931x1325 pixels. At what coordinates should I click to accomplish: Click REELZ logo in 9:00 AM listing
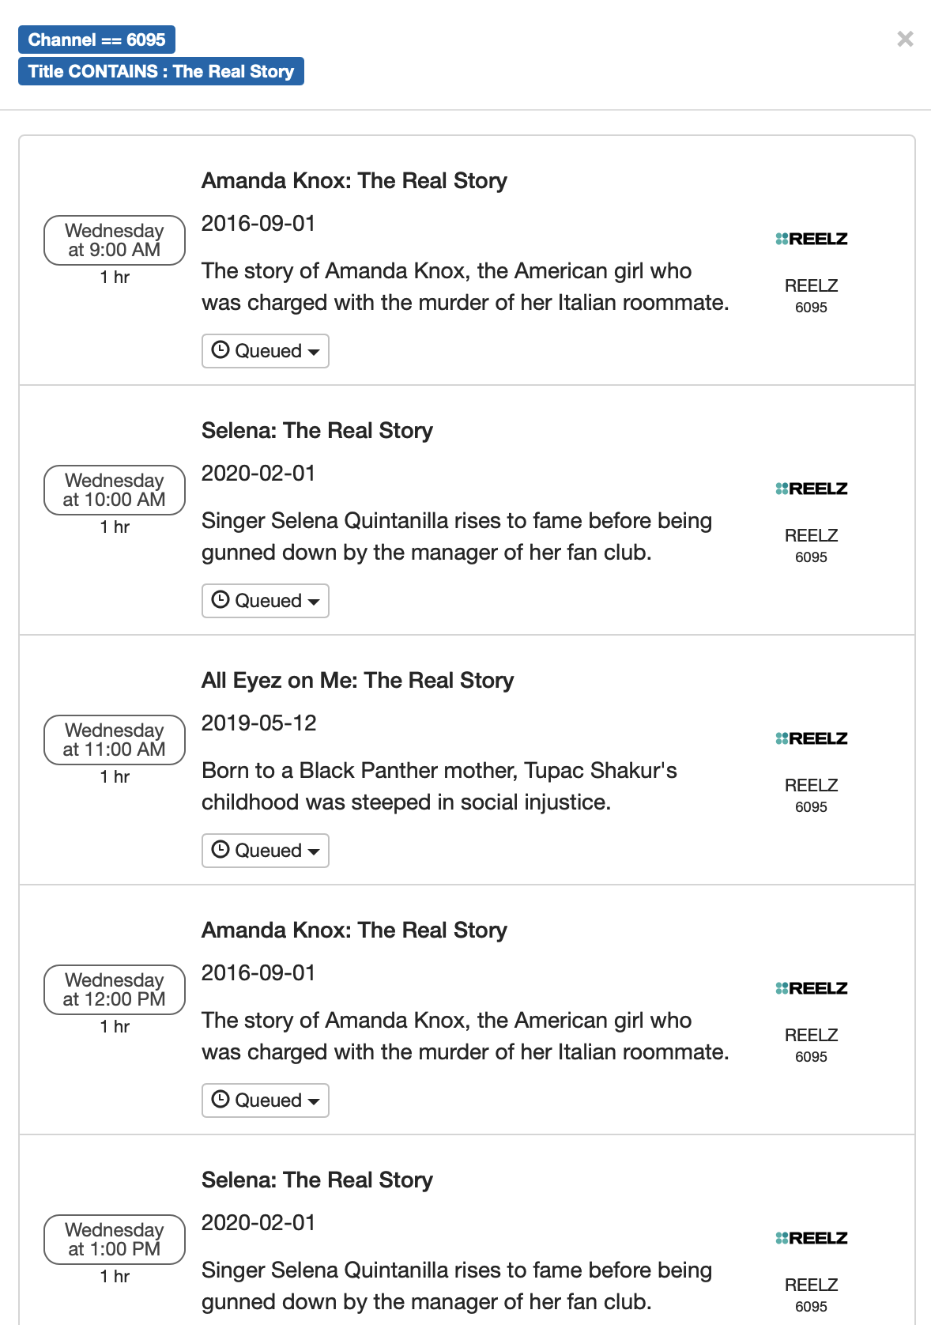click(811, 239)
